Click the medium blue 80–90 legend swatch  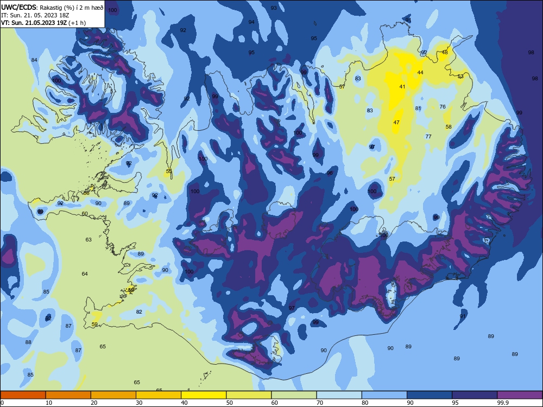pyautogui.click(x=384, y=395)
